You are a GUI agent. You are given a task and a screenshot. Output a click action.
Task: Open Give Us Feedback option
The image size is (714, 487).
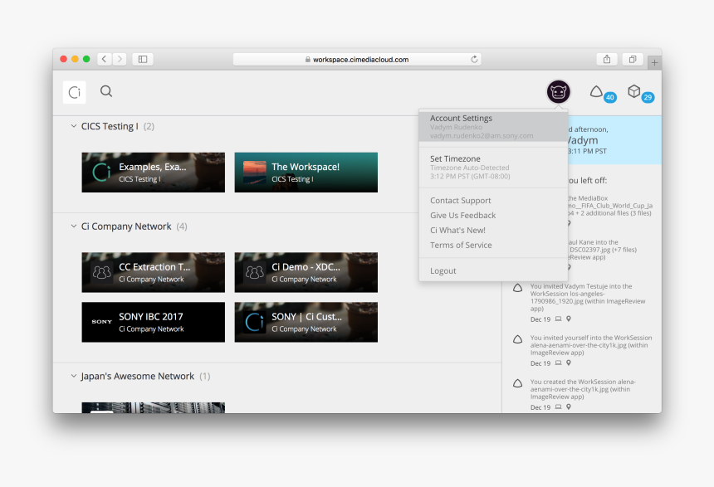(x=462, y=216)
